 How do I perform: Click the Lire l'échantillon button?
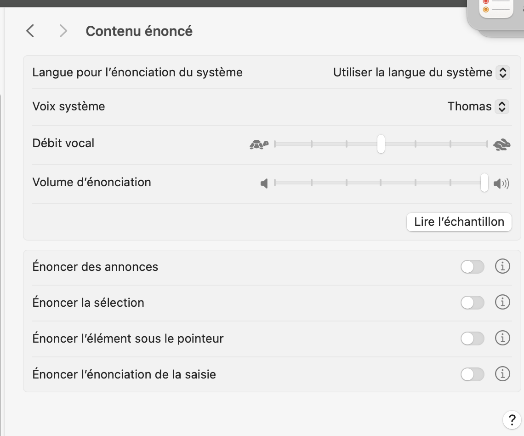(x=459, y=222)
